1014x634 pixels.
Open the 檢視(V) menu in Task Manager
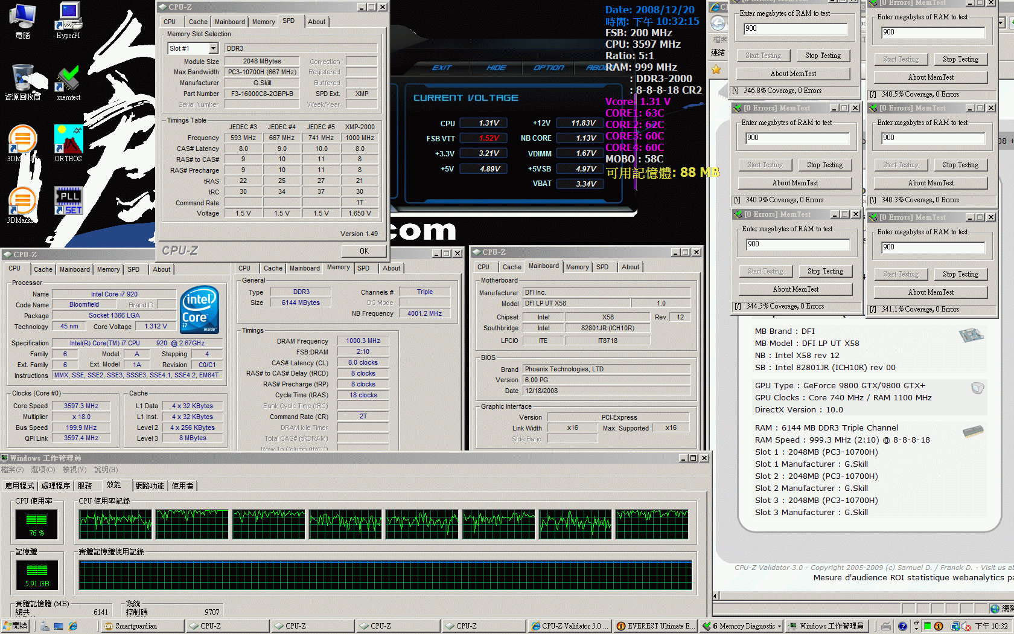click(75, 470)
